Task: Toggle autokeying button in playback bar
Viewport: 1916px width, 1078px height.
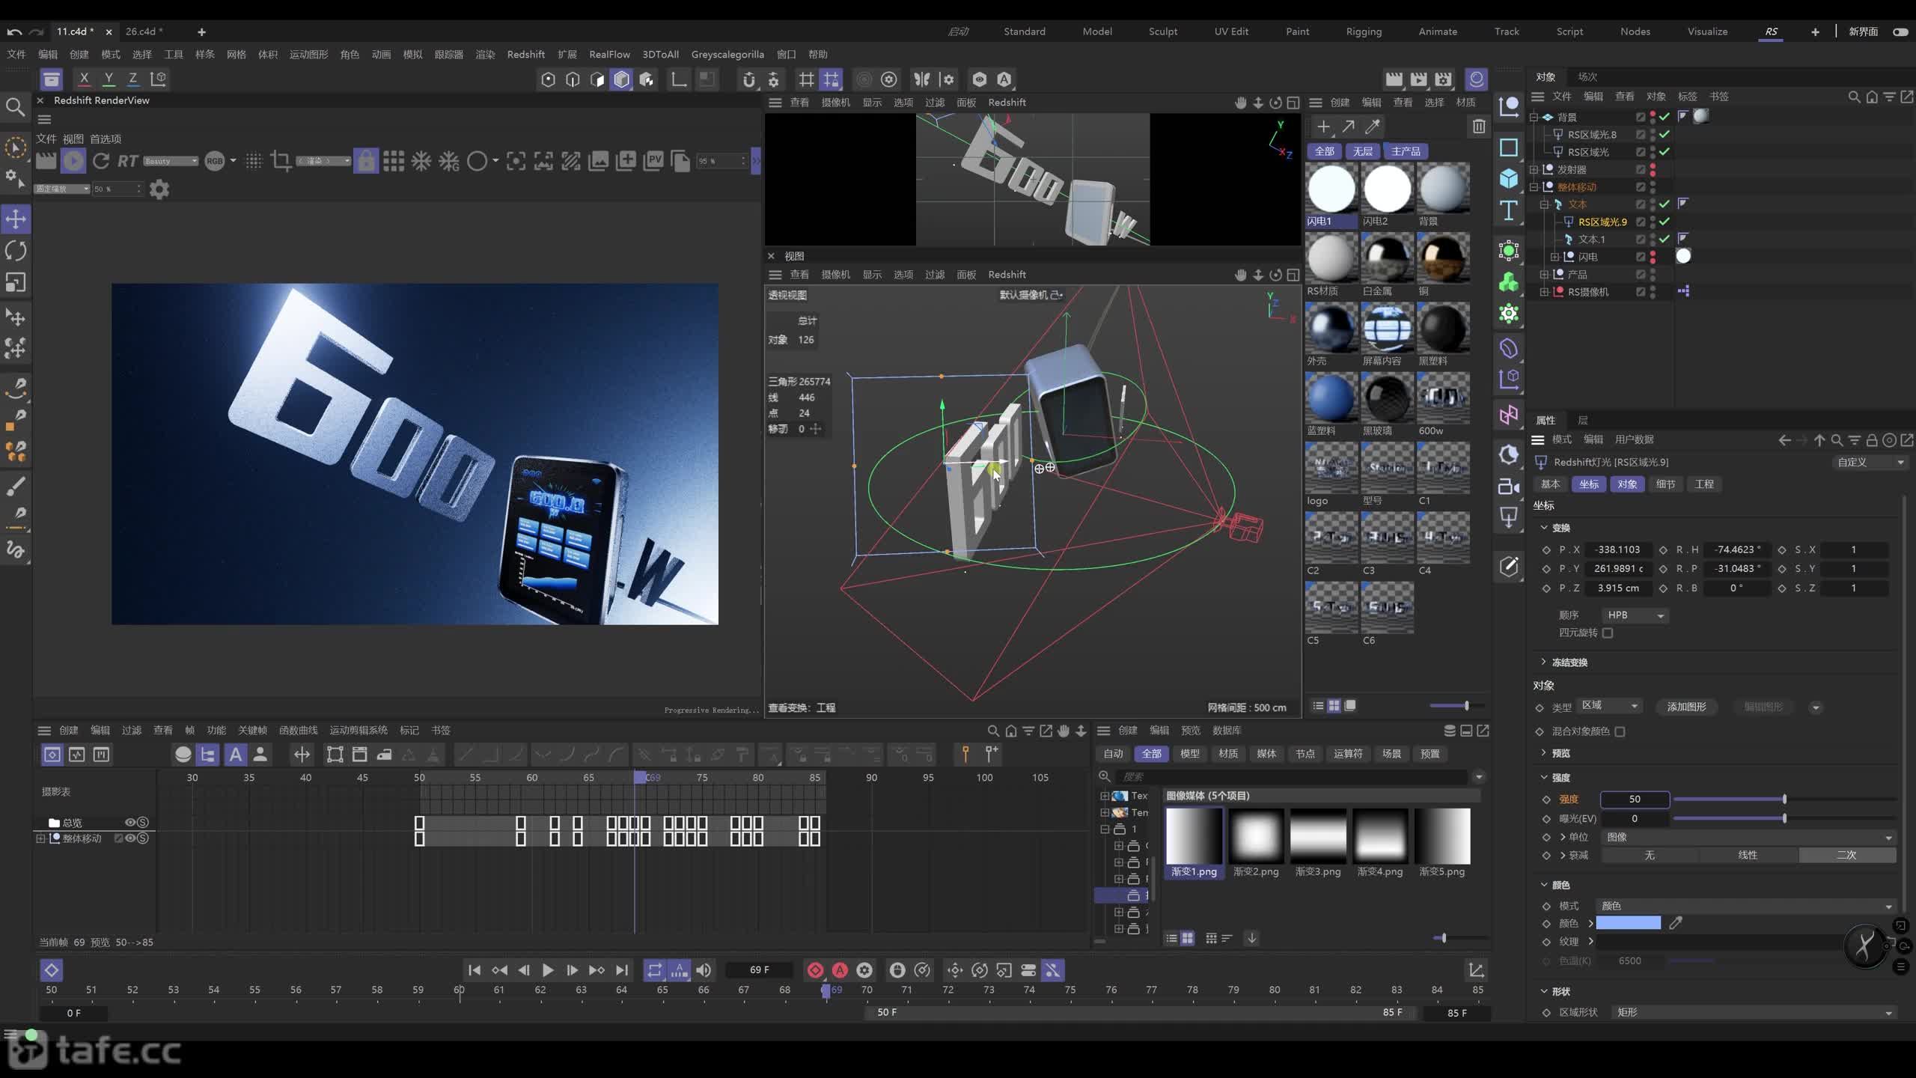Action: 840,970
